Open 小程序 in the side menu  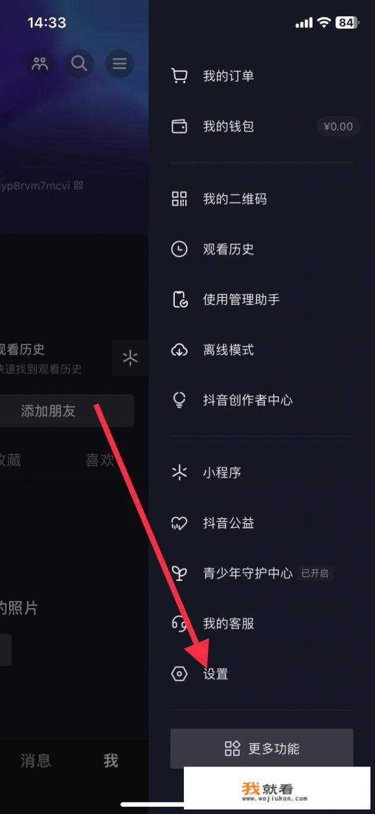point(262,473)
